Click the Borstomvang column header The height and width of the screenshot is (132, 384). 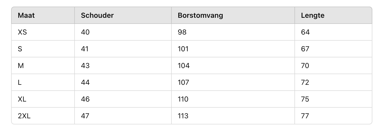click(200, 15)
